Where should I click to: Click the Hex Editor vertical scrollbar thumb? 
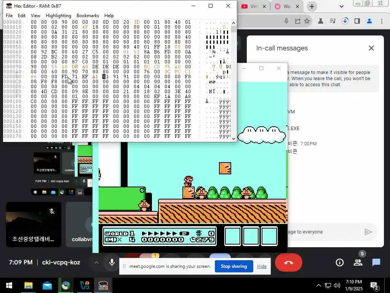233,29
